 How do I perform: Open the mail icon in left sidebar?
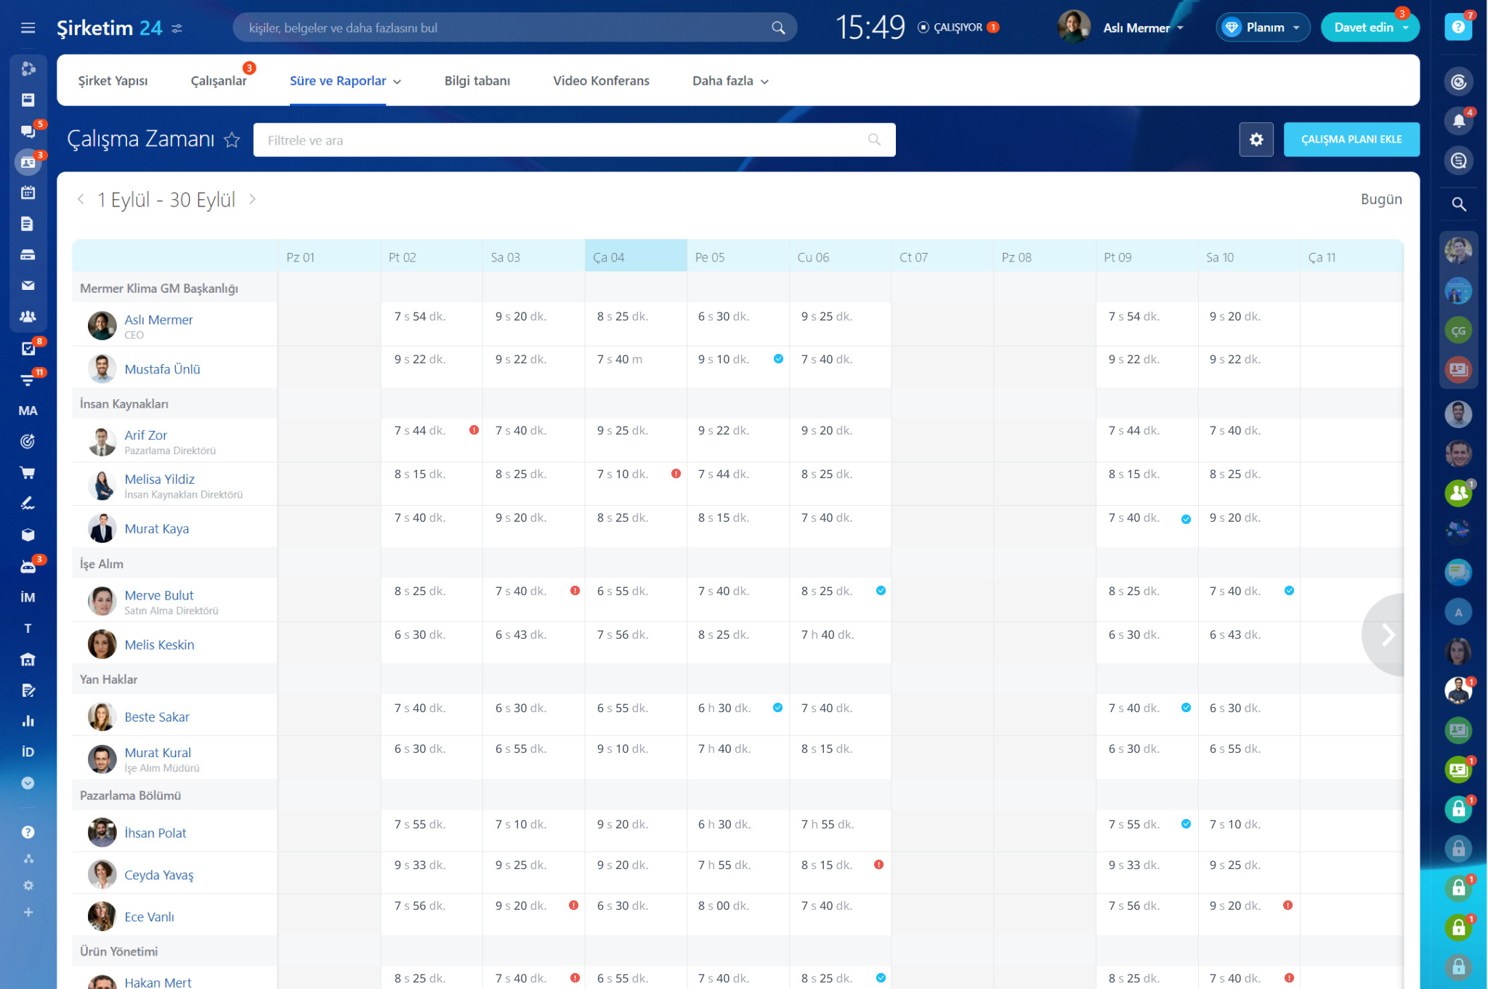[28, 286]
